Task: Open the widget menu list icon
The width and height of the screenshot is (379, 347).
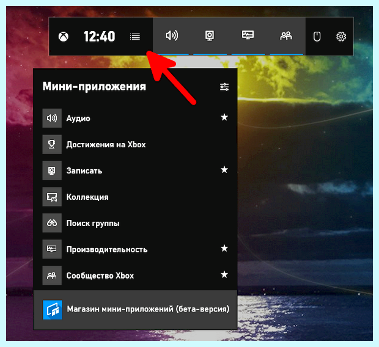Action: click(135, 37)
